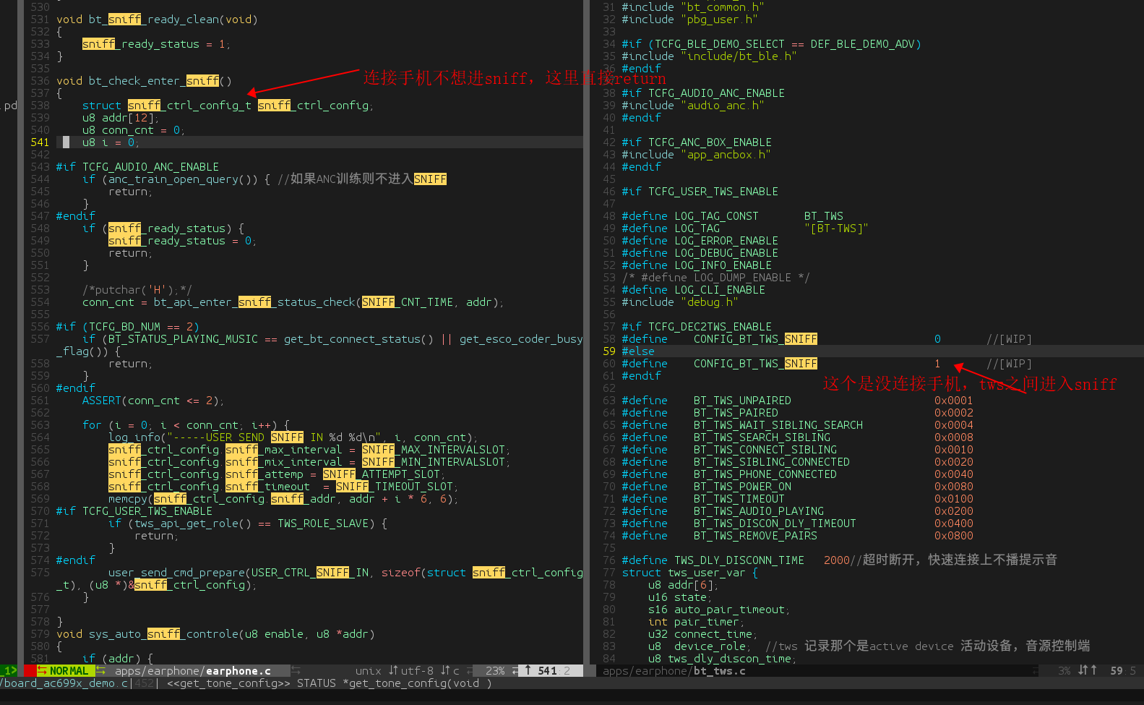
Task: Click the 0x0800 value for BT_TWS_REMOVE_PAIRS
Action: tap(954, 536)
